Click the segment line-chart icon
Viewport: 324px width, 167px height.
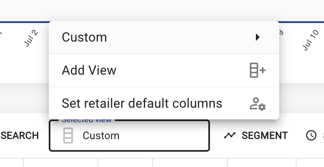pyautogui.click(x=230, y=136)
